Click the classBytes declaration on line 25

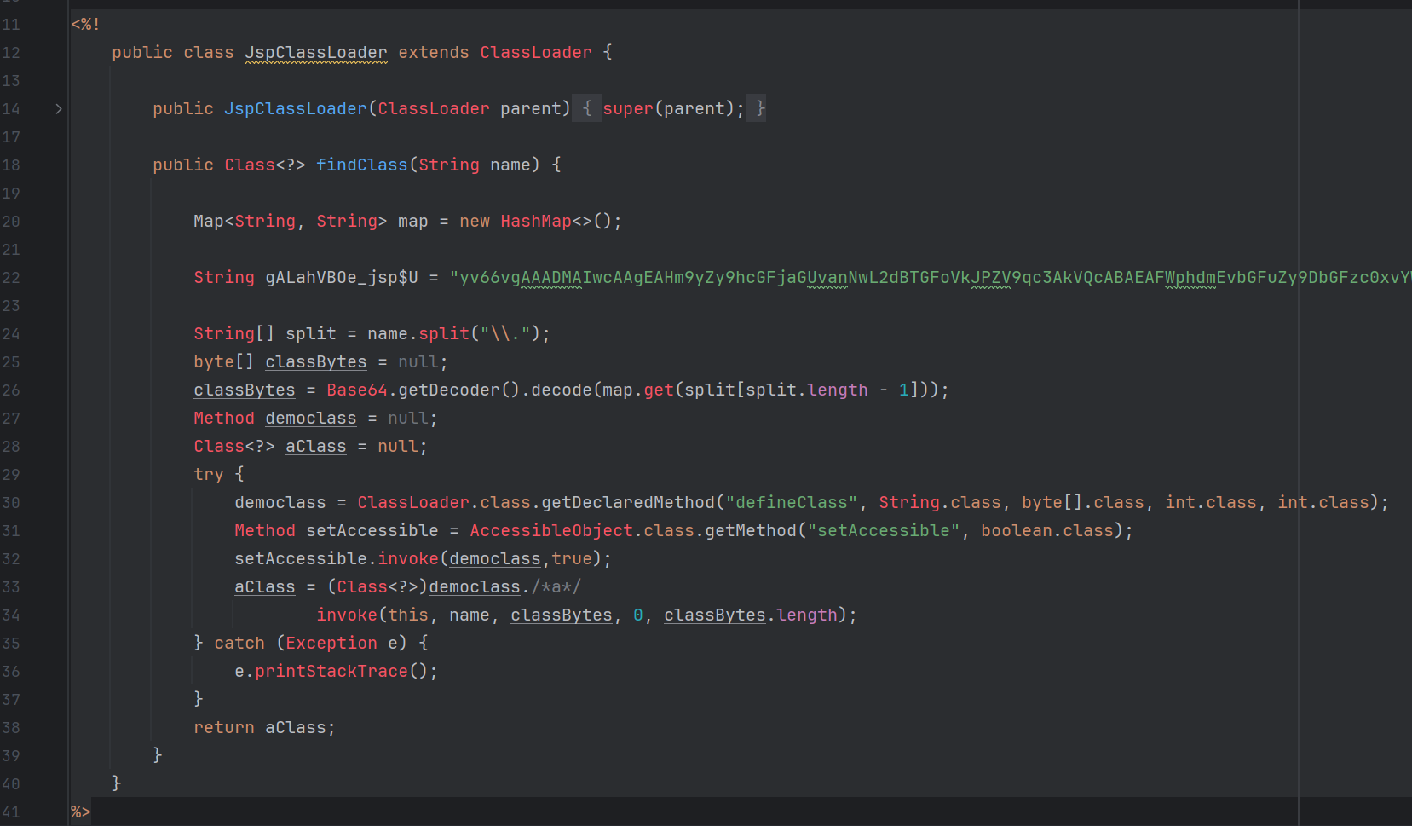tap(316, 362)
